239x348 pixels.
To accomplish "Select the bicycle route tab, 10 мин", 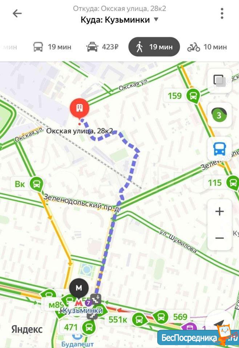I will coord(207,47).
